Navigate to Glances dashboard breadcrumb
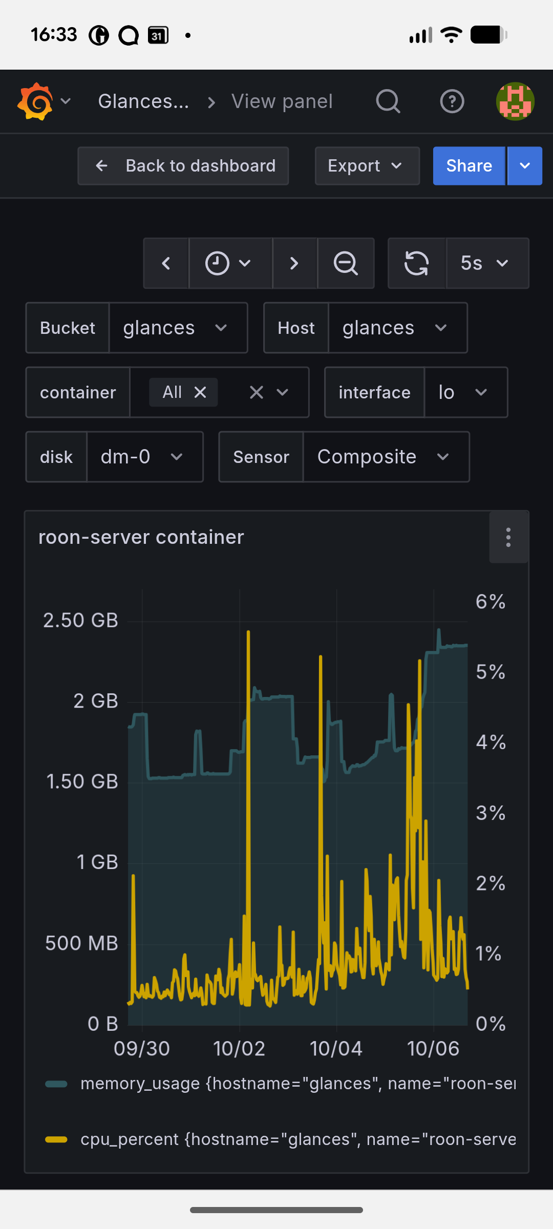This screenshot has height=1229, width=553. [x=144, y=101]
